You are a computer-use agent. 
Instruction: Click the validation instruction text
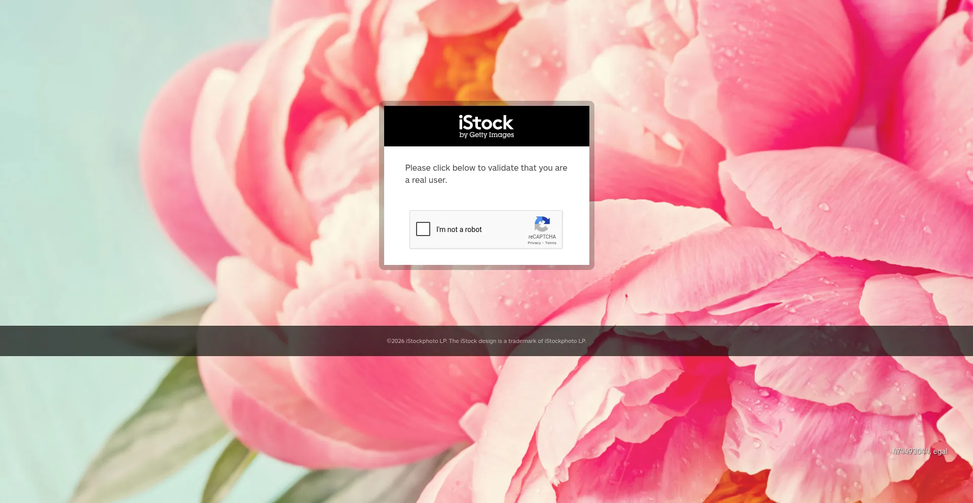486,173
